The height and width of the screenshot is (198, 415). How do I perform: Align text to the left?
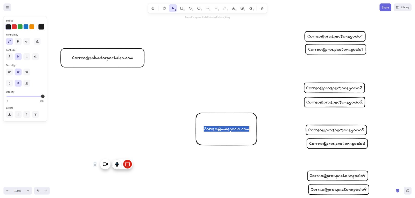pos(10,72)
